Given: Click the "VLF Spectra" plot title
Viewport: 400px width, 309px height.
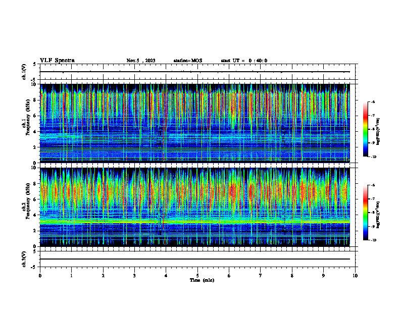Looking at the screenshot, I should [x=57, y=61].
